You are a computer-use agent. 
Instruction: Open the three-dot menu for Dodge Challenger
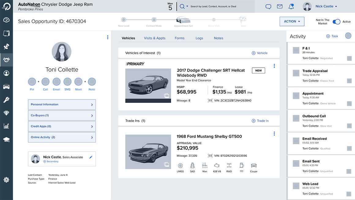tap(274, 66)
